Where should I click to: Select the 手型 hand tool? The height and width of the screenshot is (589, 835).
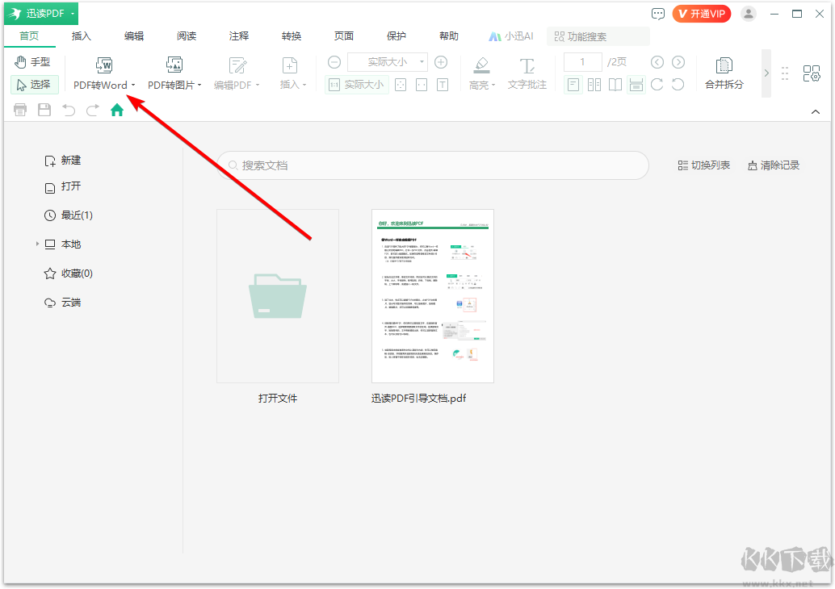pyautogui.click(x=32, y=61)
